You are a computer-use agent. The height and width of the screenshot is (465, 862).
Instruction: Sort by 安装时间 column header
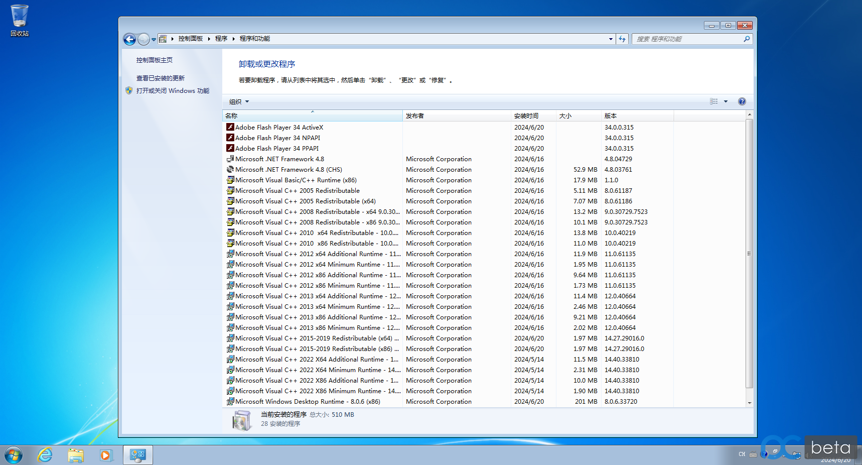click(x=533, y=115)
